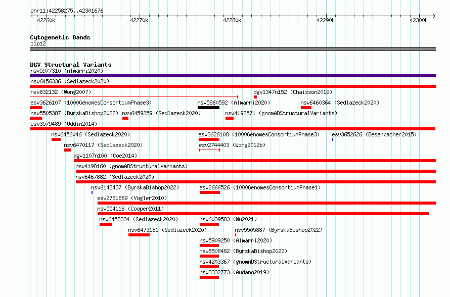Click the 42270k ruler tick label
Screen dimensions: 450x297
(139, 20)
